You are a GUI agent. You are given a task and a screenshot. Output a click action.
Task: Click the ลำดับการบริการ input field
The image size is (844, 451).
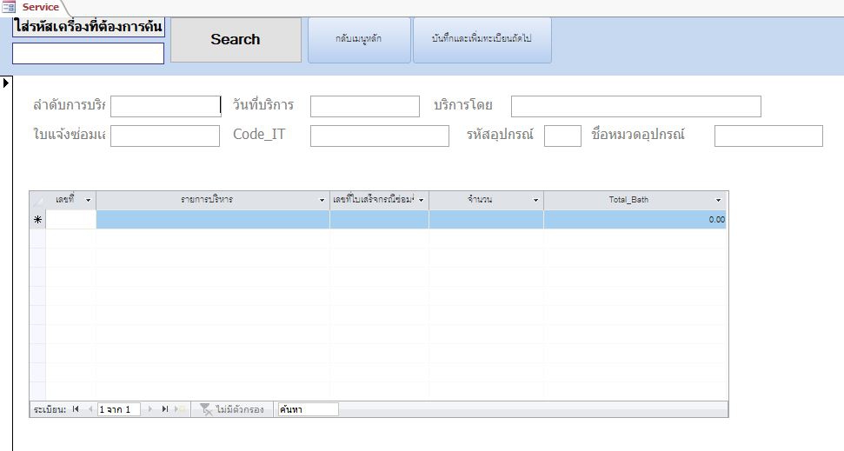[x=165, y=106]
